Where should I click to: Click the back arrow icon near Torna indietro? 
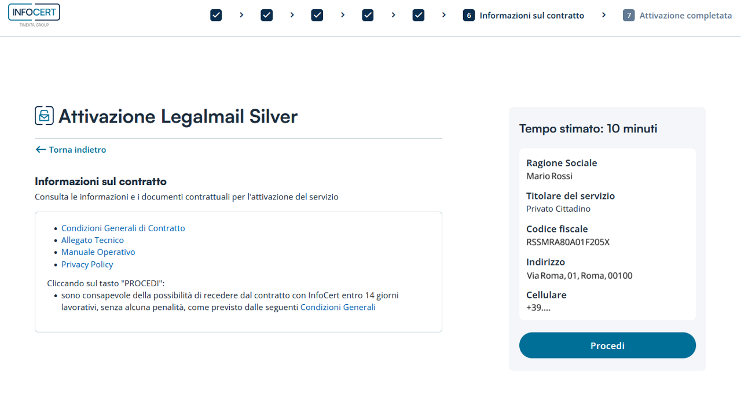[x=41, y=150]
